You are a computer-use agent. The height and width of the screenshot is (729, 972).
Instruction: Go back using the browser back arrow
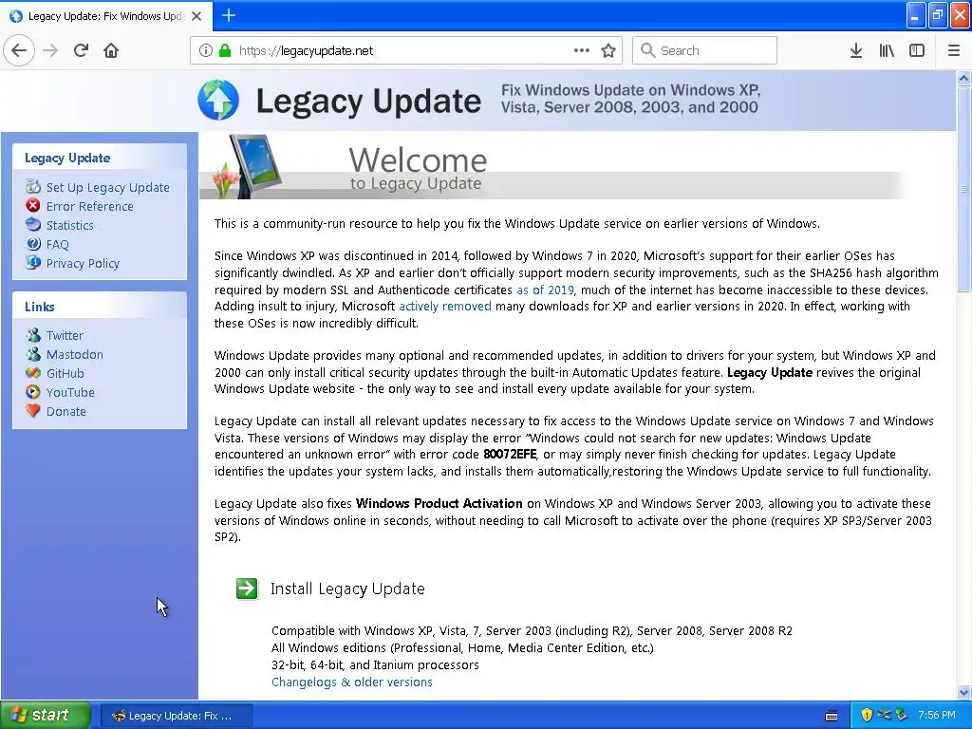[x=19, y=50]
